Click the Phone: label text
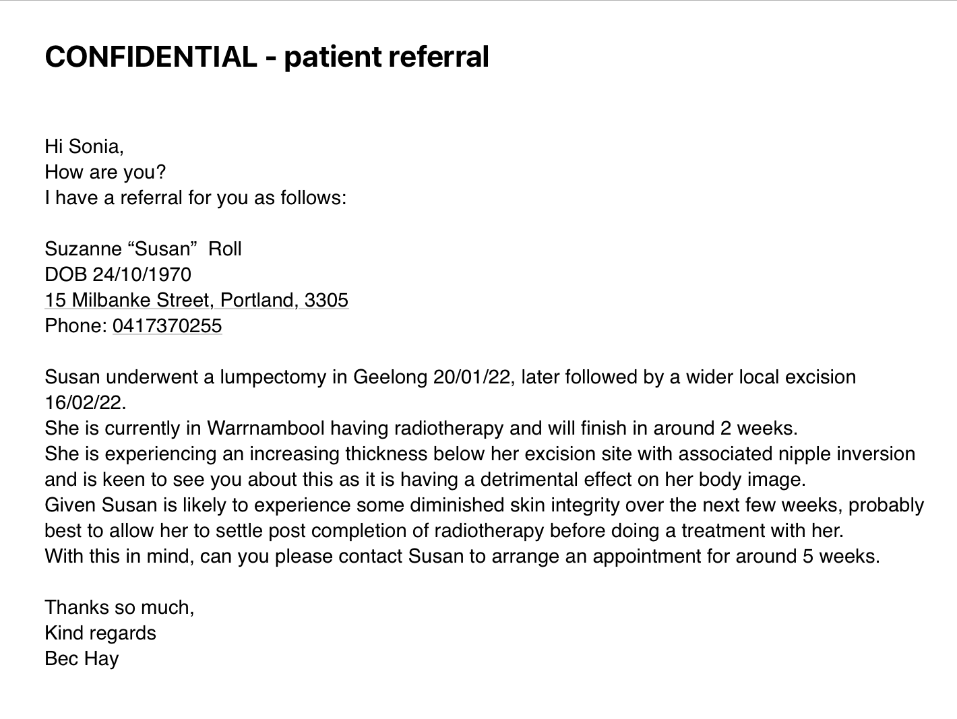Image resolution: width=957 pixels, height=719 pixels. 75,325
